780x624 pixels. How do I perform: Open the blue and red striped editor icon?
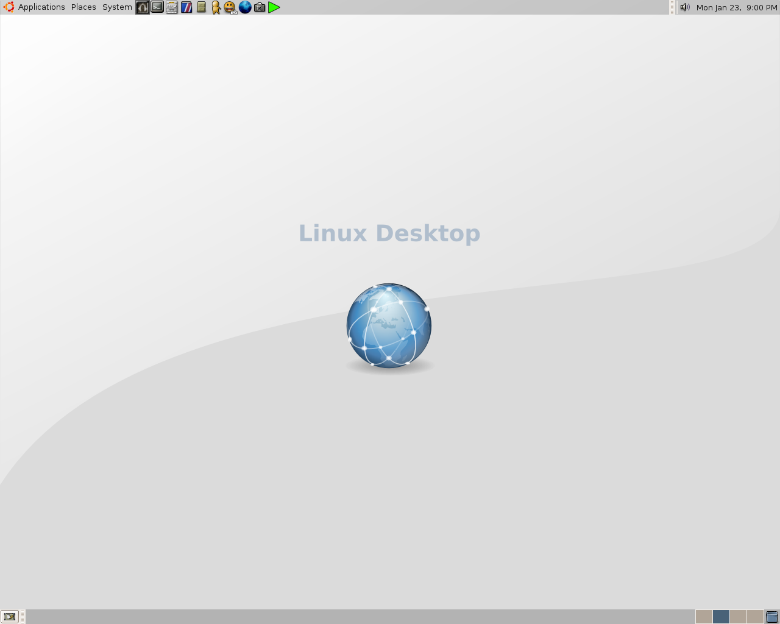[x=186, y=7]
